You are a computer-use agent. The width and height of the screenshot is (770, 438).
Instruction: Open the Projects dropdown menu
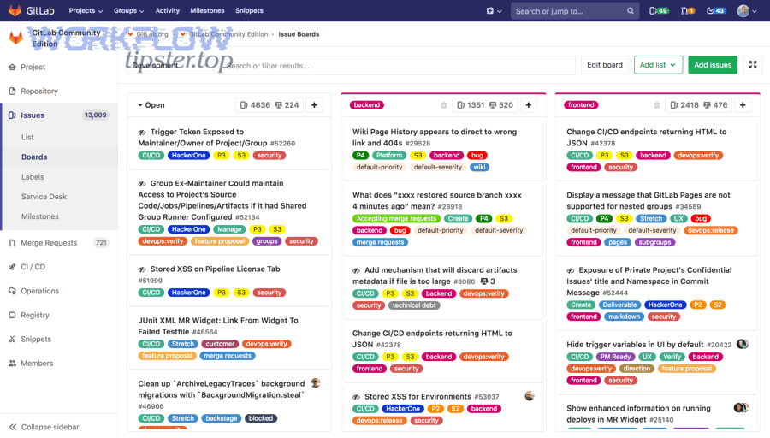(86, 11)
